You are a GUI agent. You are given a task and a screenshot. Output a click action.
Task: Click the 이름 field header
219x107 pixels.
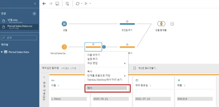pyautogui.click(x=53, y=85)
